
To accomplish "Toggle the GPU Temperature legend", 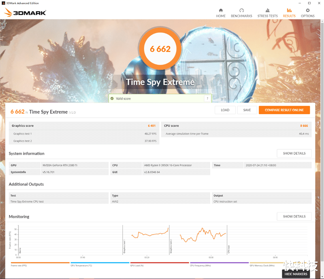I will click(100, 264).
